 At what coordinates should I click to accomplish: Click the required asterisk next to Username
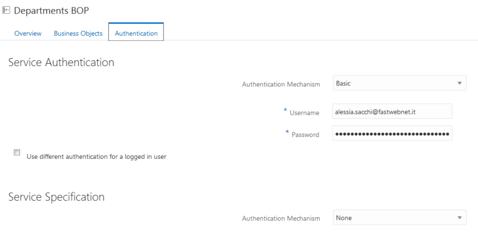click(x=285, y=110)
